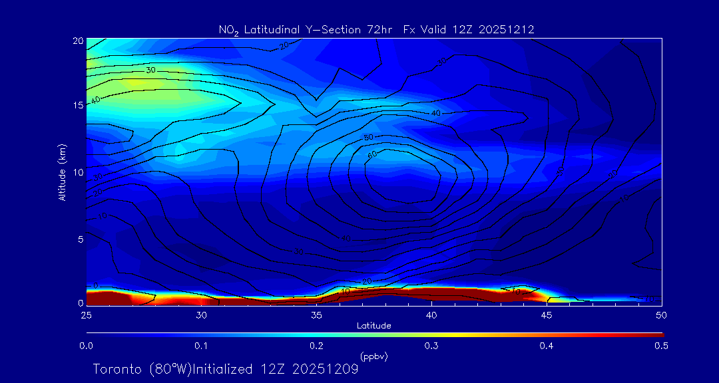
Task: Click the Toronto (80°W) Initialized footer text
Action: (x=226, y=369)
